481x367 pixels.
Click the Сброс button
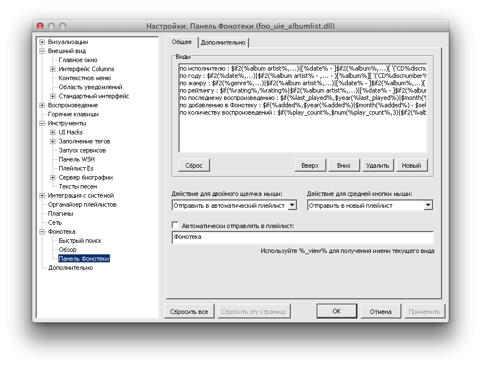pos(194,165)
